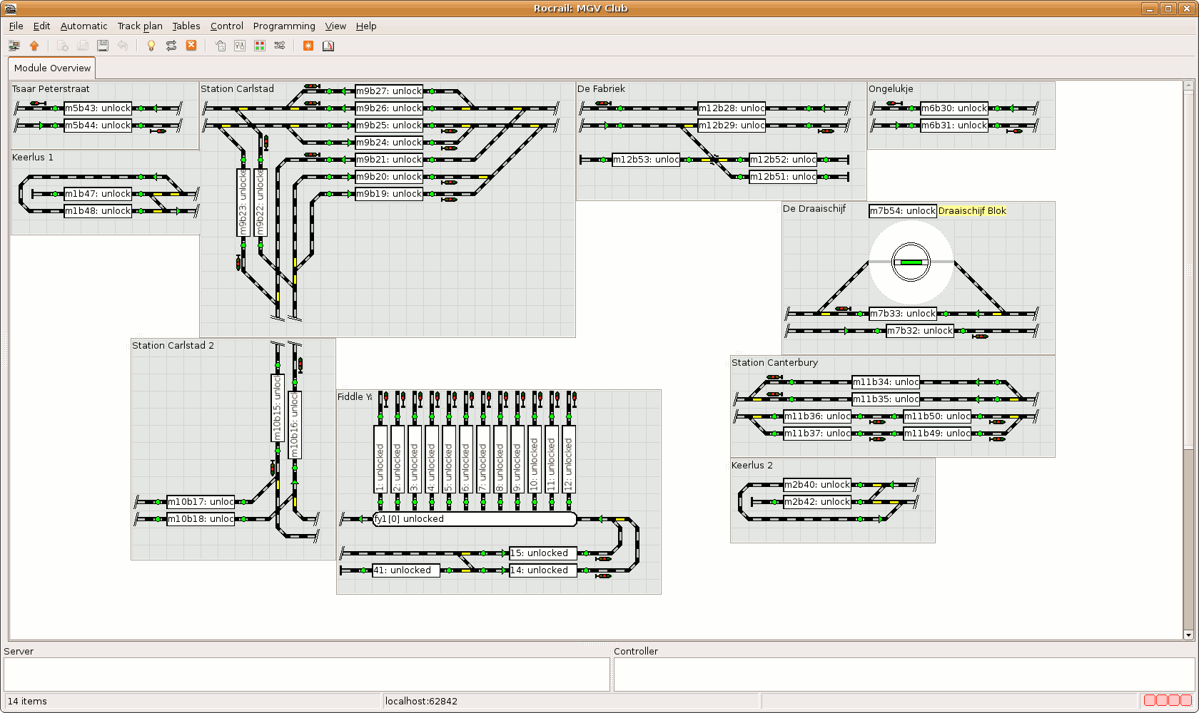The height and width of the screenshot is (713, 1199).
Task: Click the crossed shuffle-arrows toolbar icon
Action: (280, 46)
